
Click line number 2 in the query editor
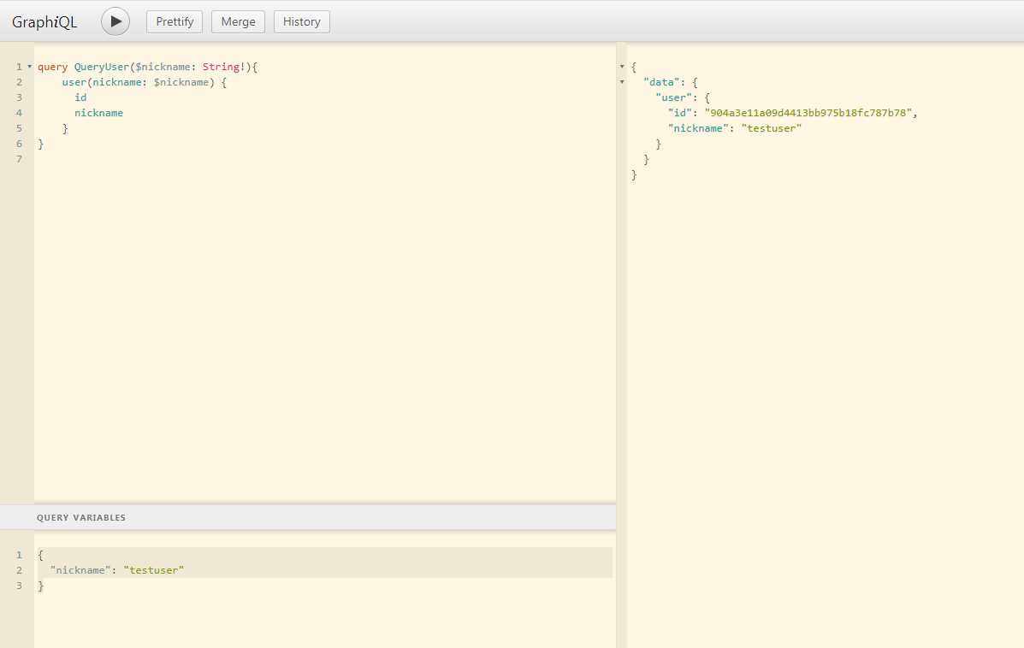tap(19, 81)
